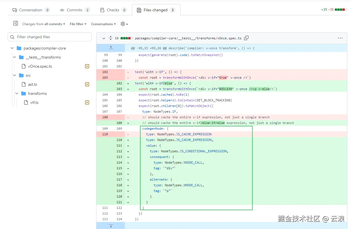The height and width of the screenshot is (229, 351).
Task: Open the Checks tab
Action: coord(113,10)
